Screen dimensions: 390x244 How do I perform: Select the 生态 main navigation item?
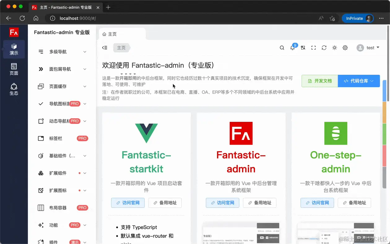pyautogui.click(x=14, y=89)
